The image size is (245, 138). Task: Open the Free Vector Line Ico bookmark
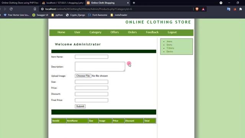pyautogui.click(x=16, y=15)
